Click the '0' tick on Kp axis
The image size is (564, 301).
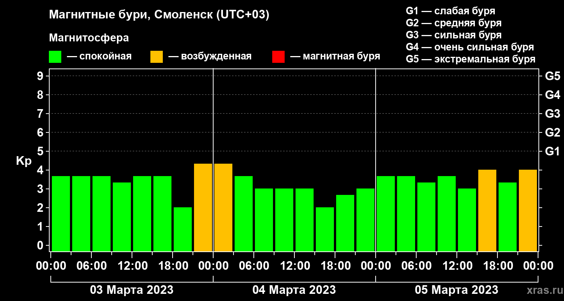coord(41,245)
